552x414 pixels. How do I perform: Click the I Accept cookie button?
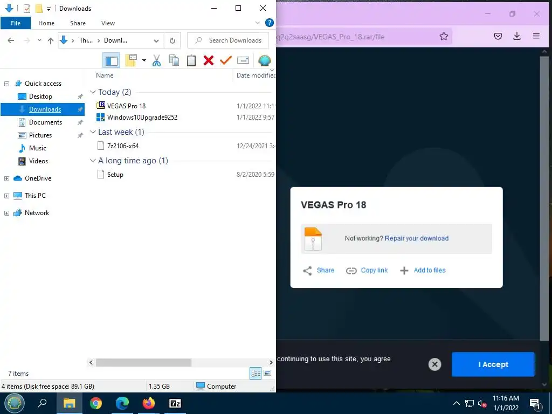[493, 364]
